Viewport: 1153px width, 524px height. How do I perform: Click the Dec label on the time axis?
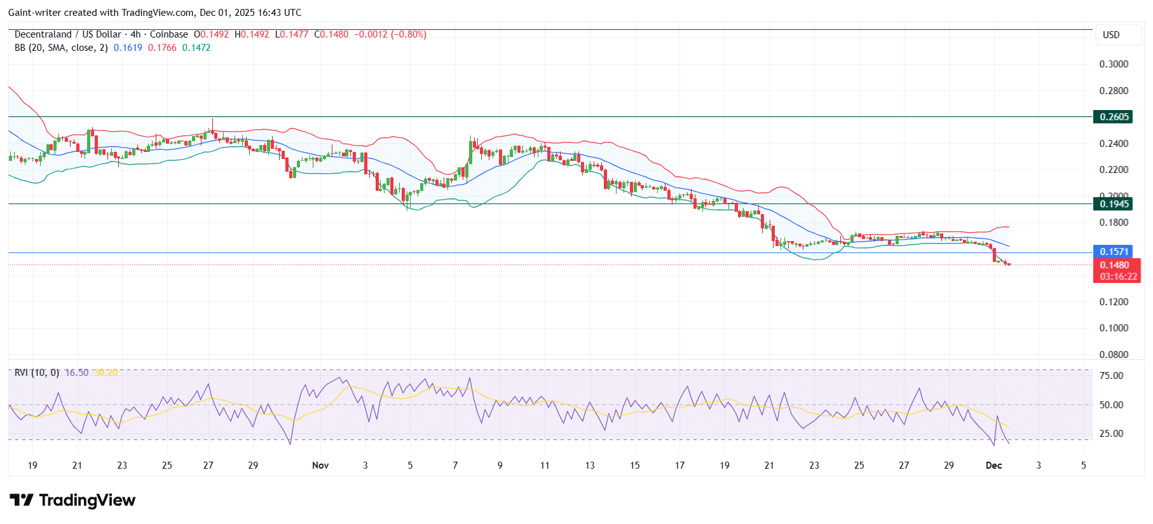pos(993,465)
